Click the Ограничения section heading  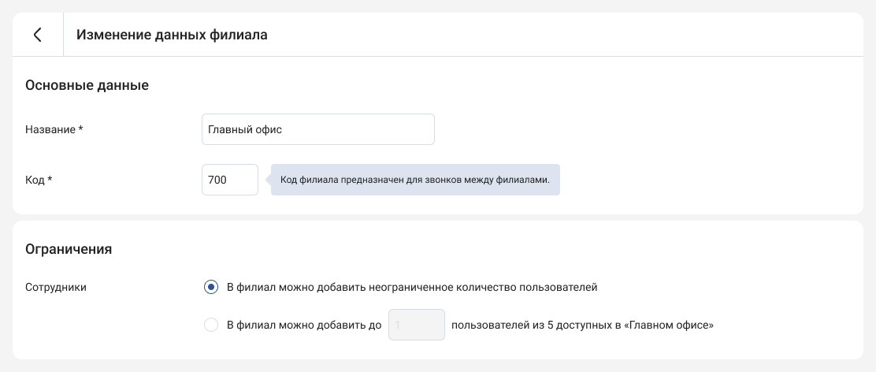pyautogui.click(x=69, y=249)
